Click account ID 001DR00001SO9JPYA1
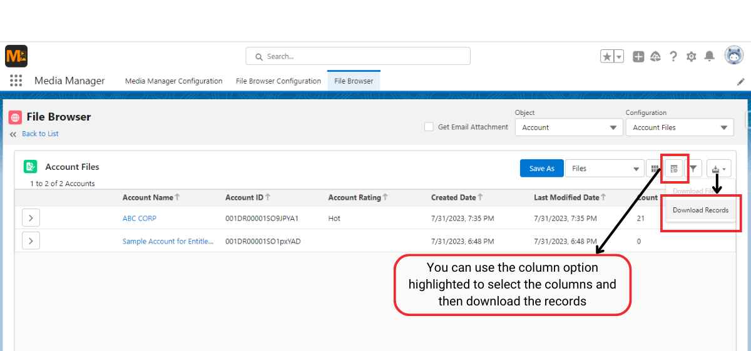The height and width of the screenshot is (351, 751). (x=262, y=219)
